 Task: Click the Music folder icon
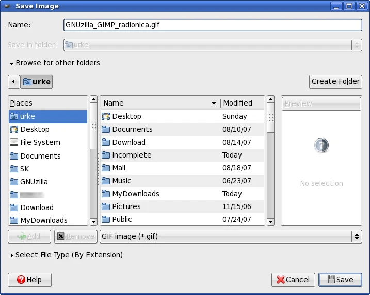[x=106, y=181]
